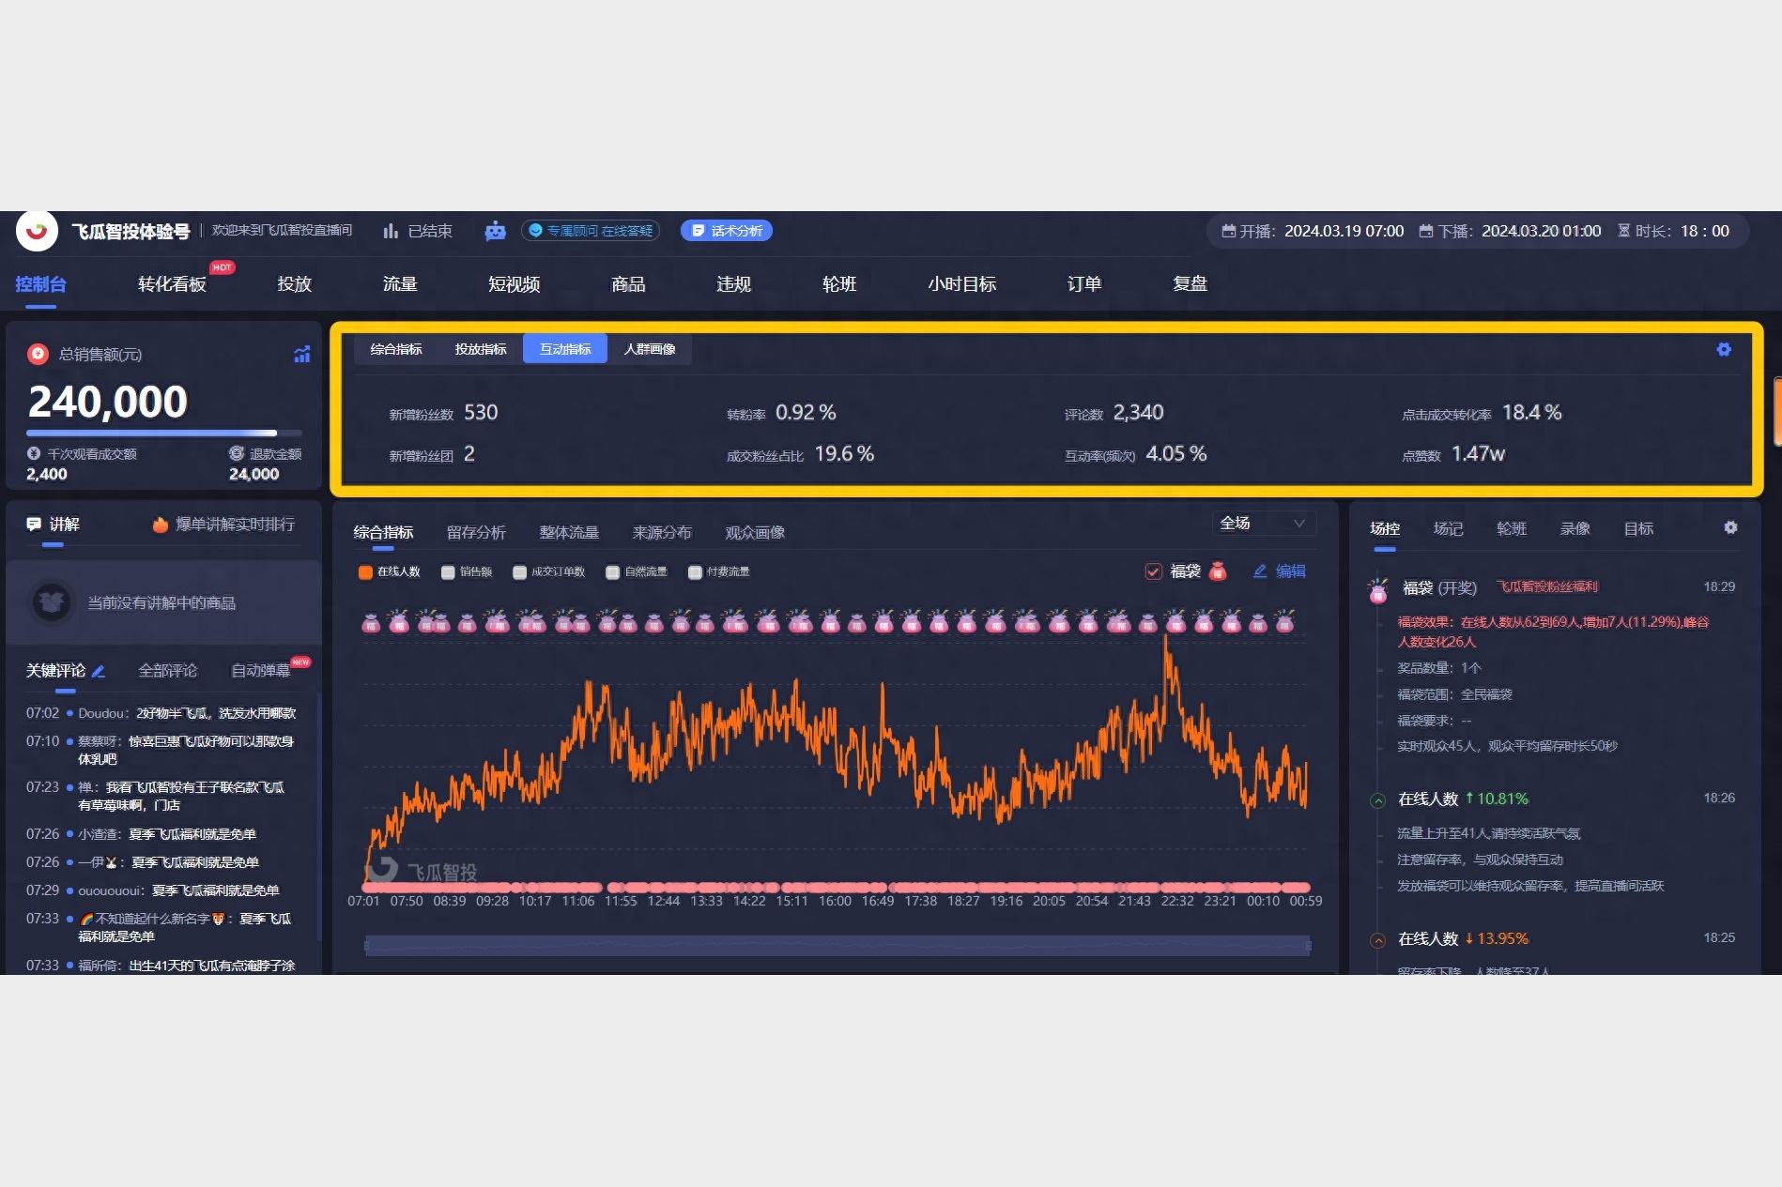This screenshot has height=1187, width=1782.
Task: Click the first lucky-bag marker on chart
Action: pos(372,622)
